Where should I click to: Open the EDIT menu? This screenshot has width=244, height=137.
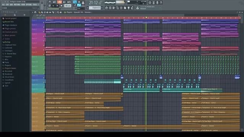(7, 5)
